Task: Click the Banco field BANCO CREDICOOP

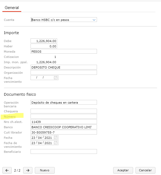Action: pyautogui.click(x=63, y=127)
